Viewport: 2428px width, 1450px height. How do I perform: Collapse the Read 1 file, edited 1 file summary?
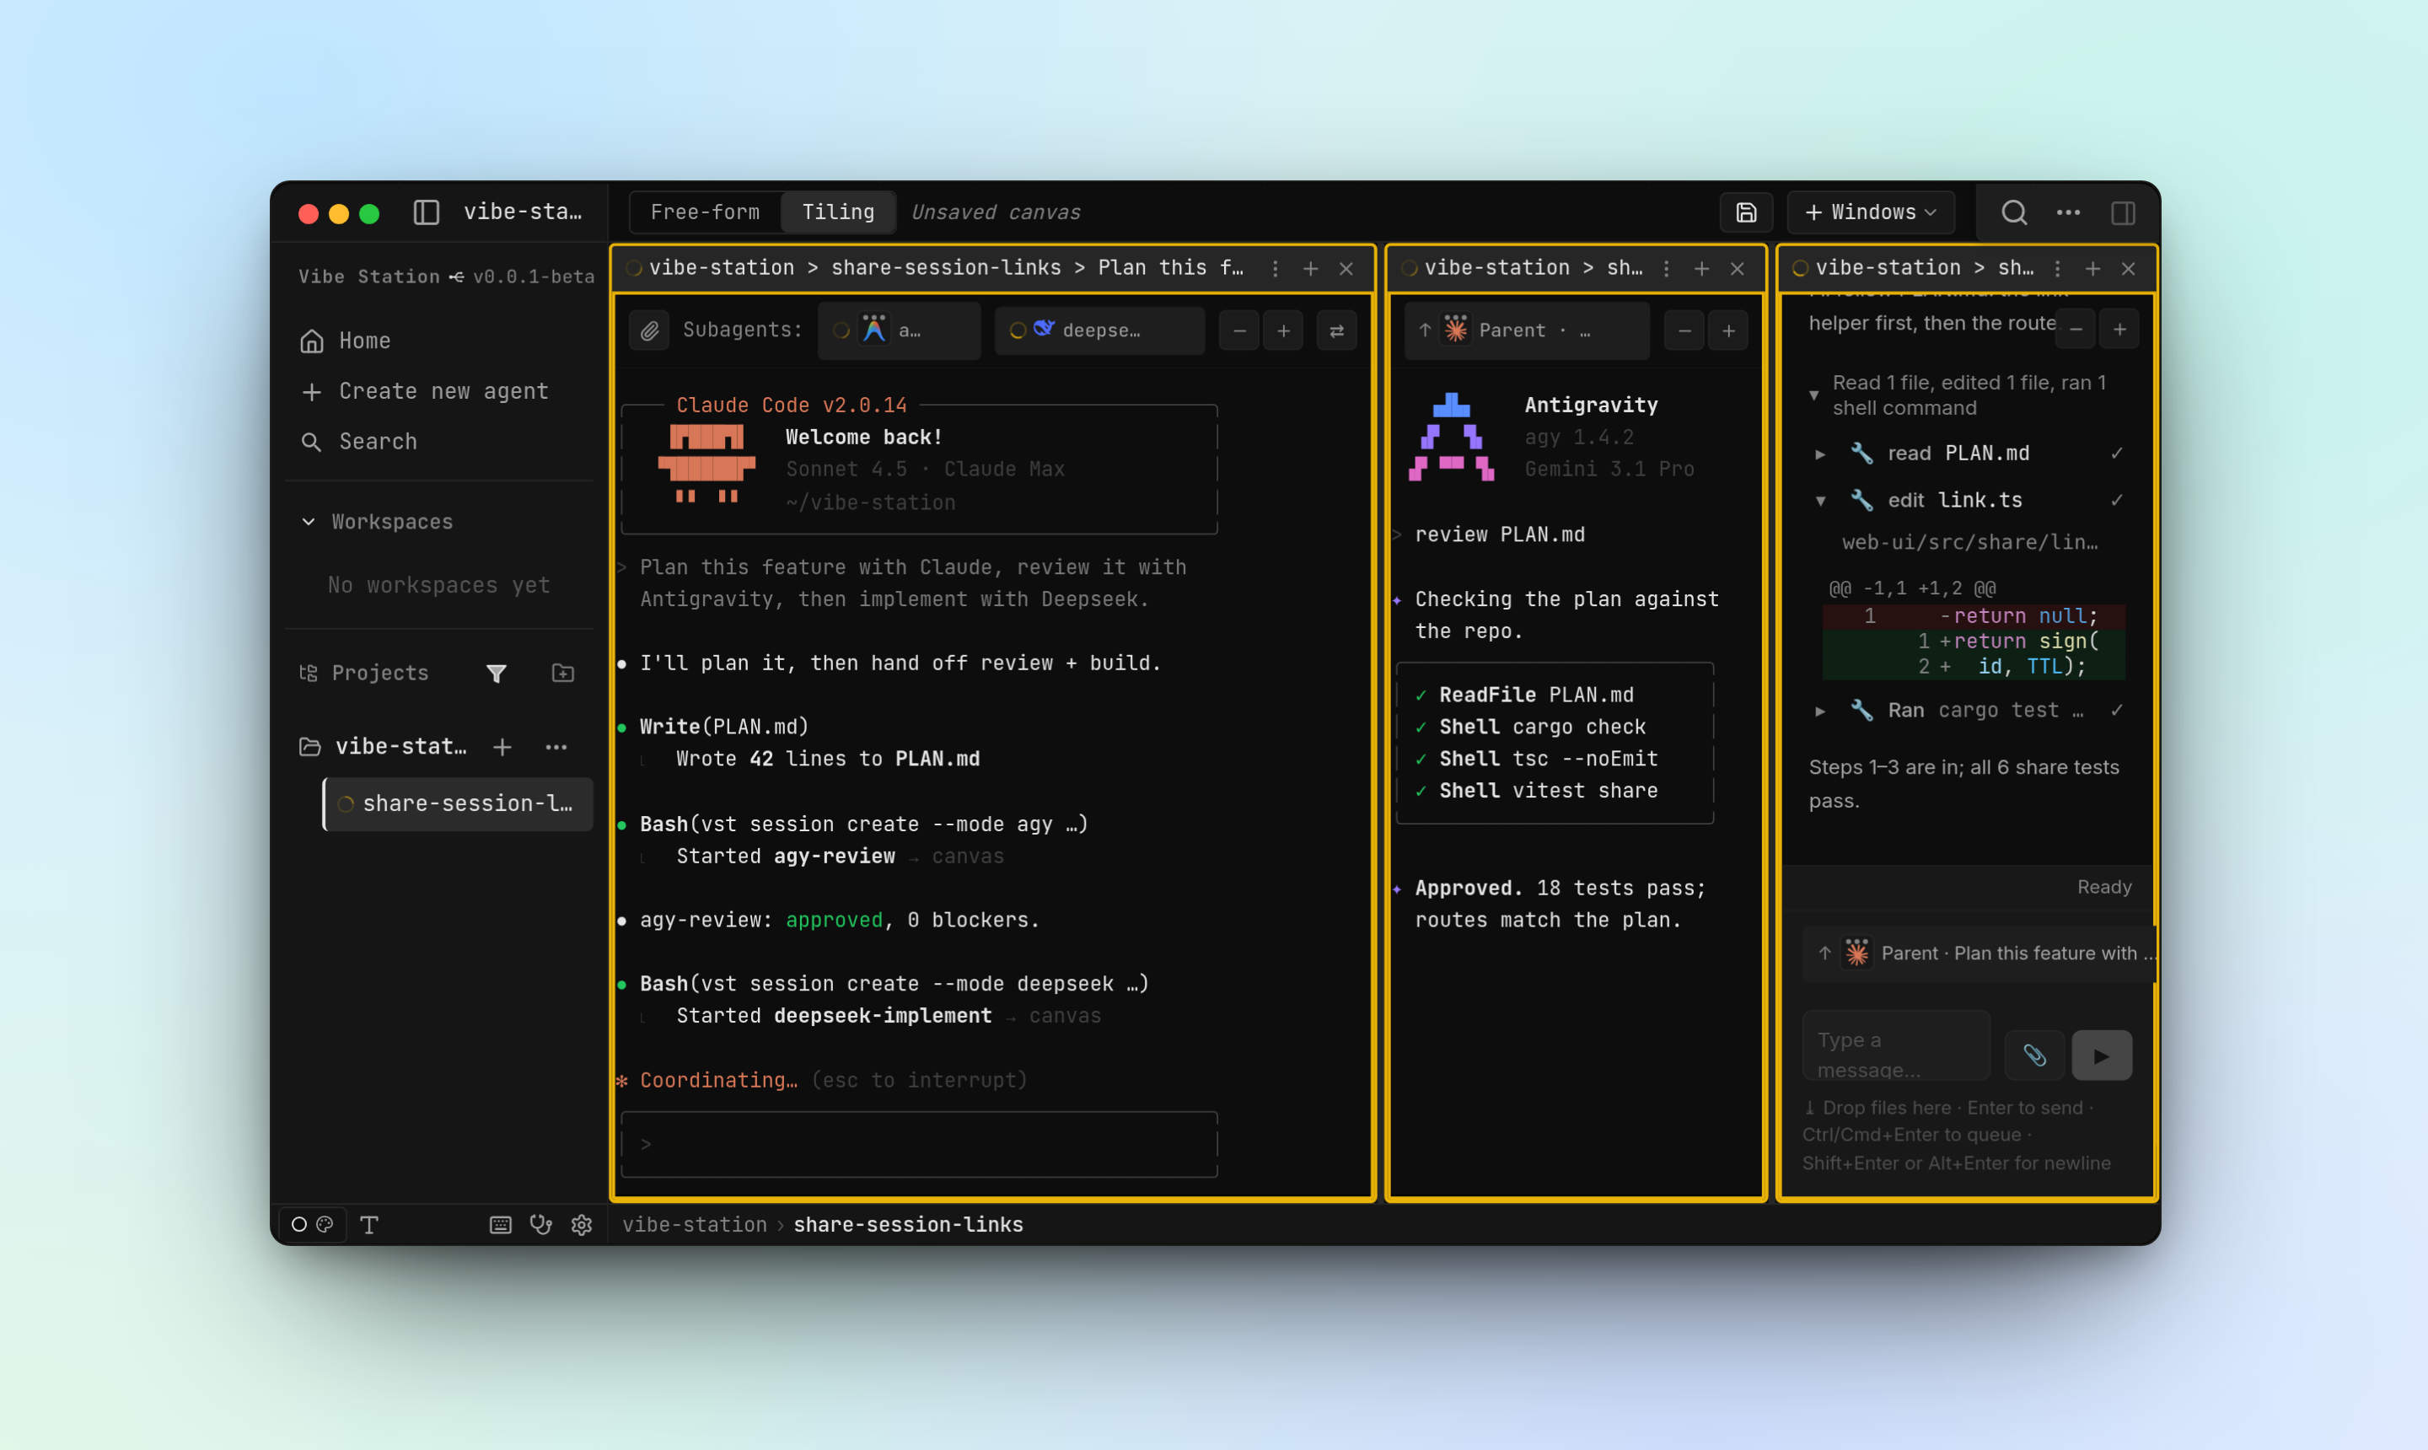click(x=1813, y=395)
